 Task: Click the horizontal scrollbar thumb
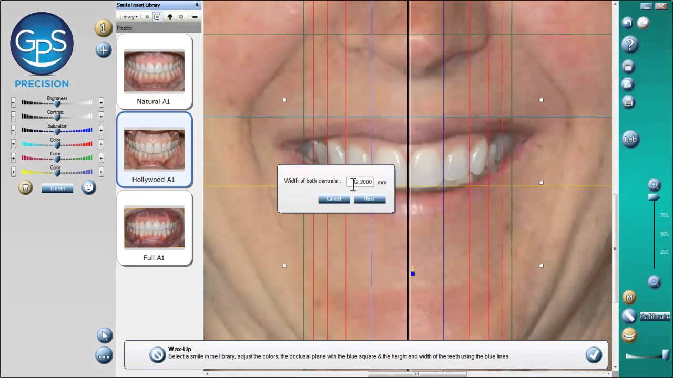(x=417, y=374)
